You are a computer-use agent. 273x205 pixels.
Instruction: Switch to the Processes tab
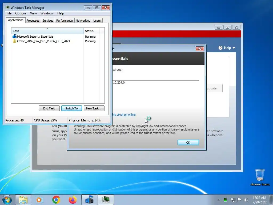[33, 21]
